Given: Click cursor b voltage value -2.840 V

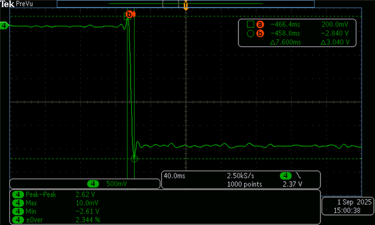Looking at the screenshot, I should [x=335, y=33].
